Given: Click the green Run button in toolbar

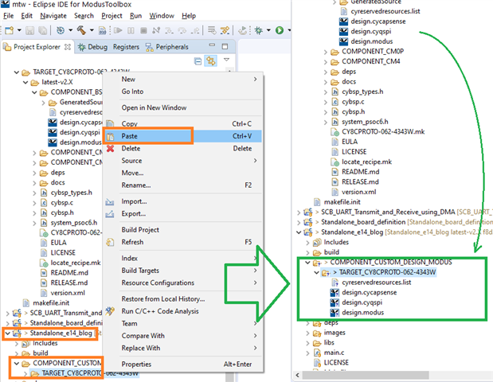Looking at the screenshot, I should click(280, 30).
